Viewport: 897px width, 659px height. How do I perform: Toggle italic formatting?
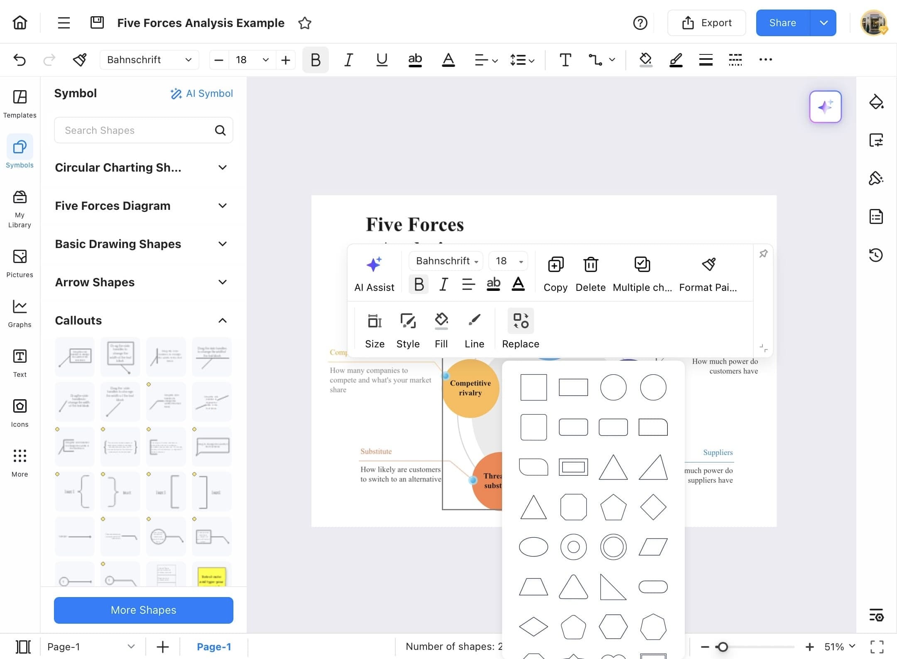348,59
